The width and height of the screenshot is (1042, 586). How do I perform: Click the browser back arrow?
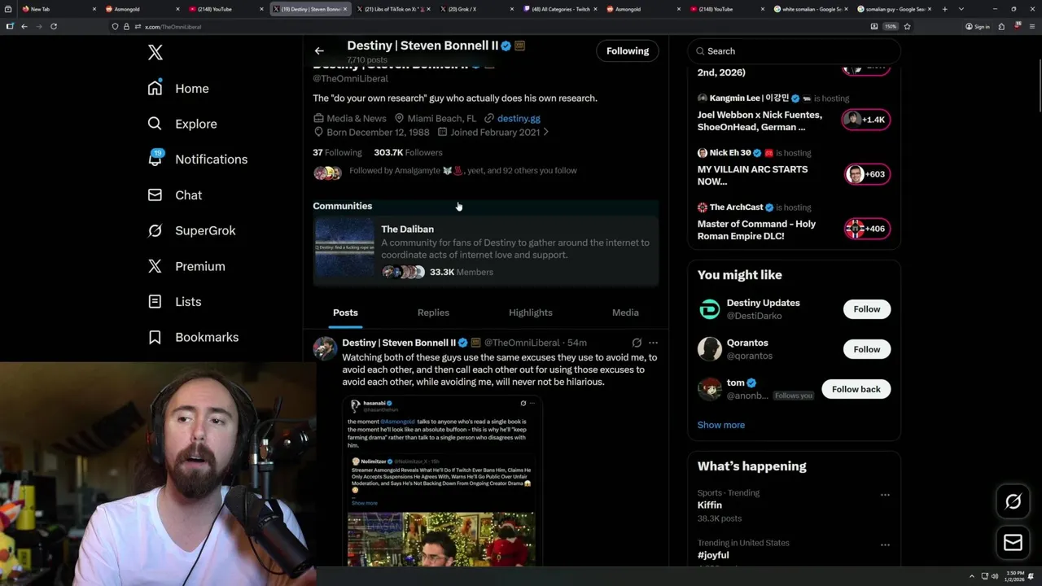pyautogui.click(x=24, y=26)
